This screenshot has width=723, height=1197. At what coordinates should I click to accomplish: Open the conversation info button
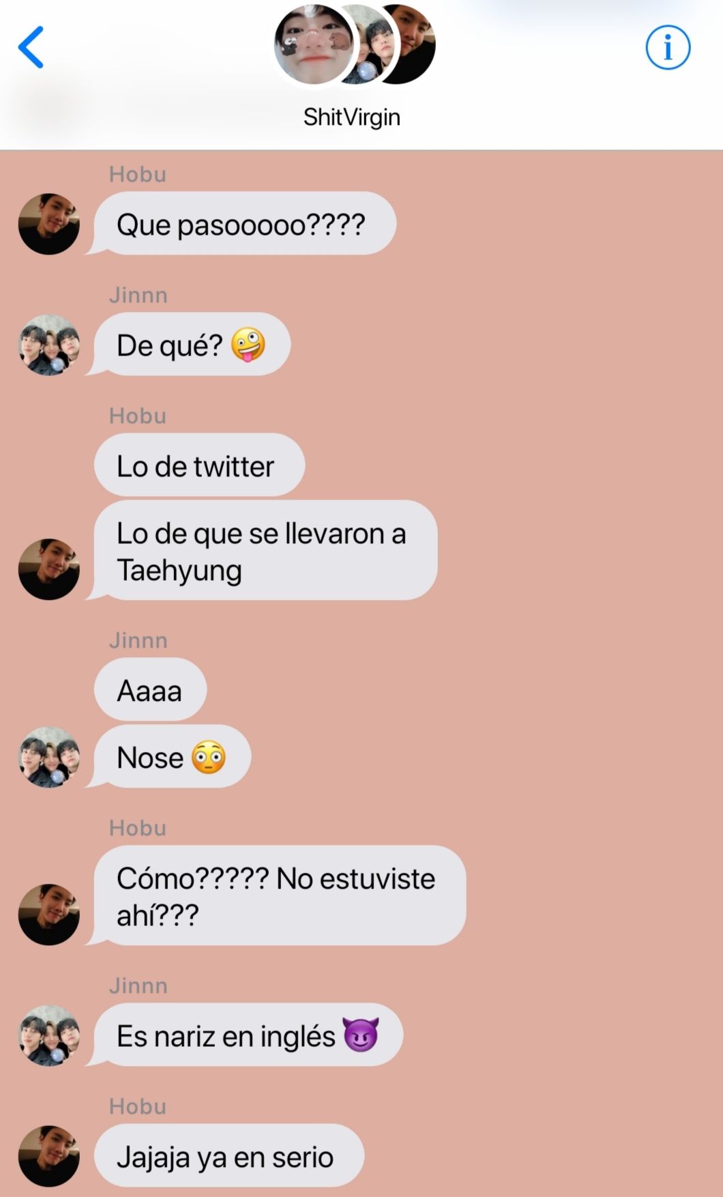668,48
